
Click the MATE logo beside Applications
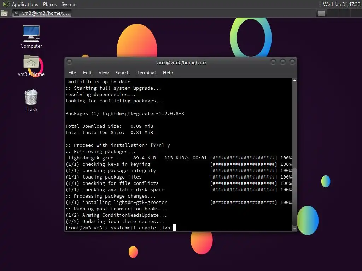(6, 4)
